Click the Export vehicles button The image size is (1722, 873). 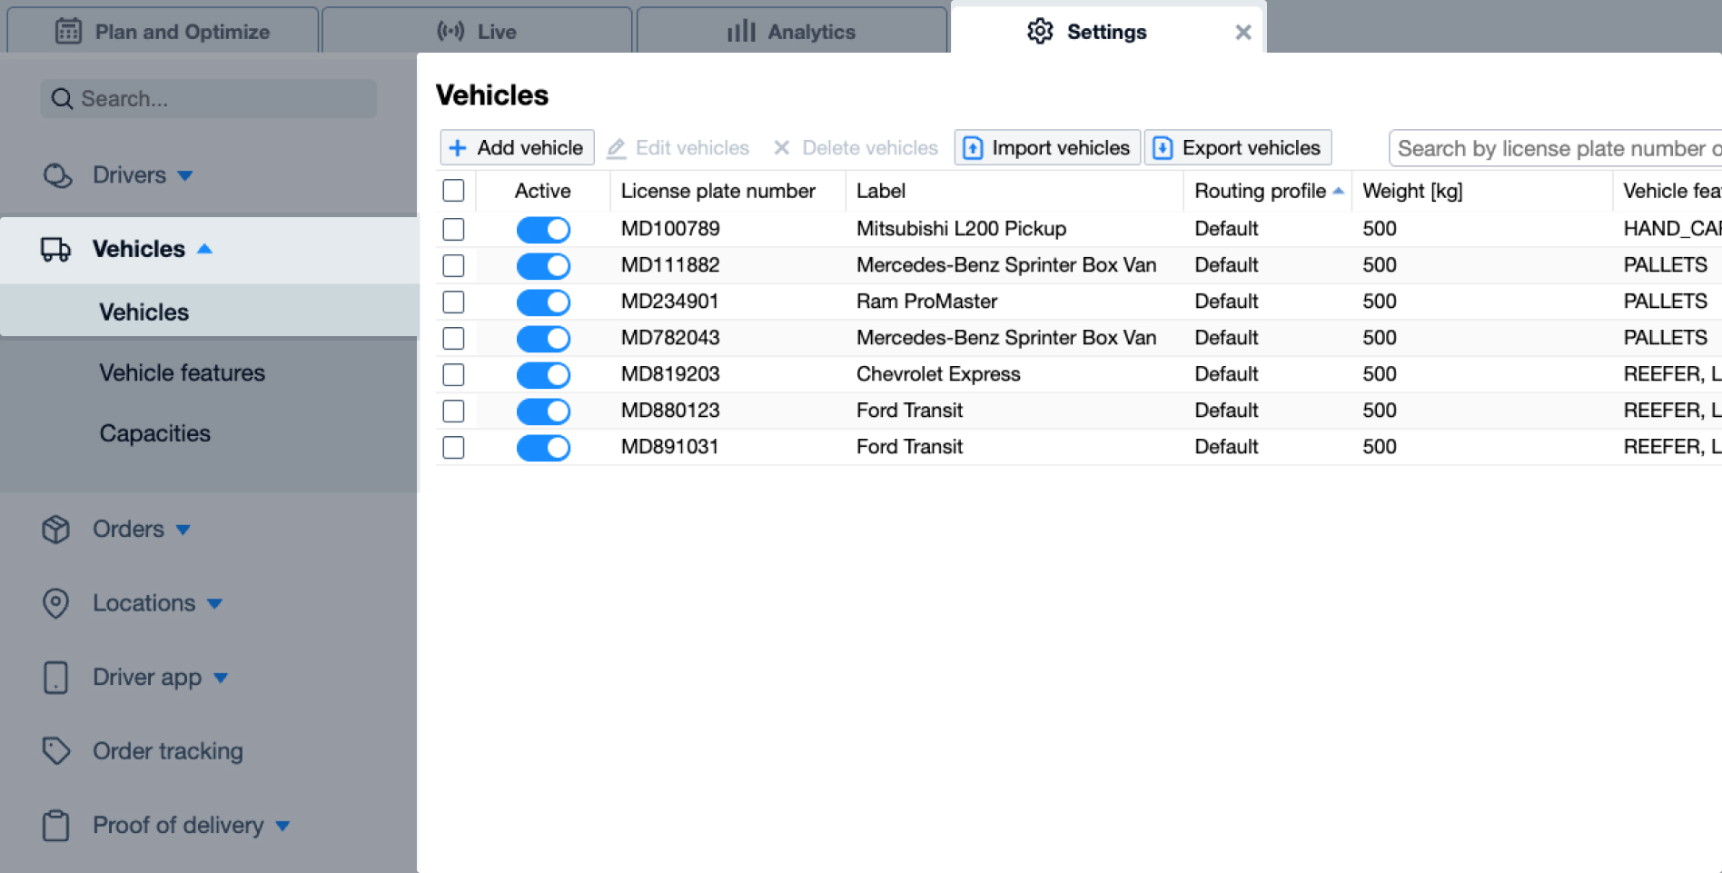tap(1238, 147)
